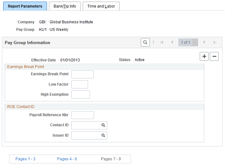Focus the Payroll Reference Nbr field
Viewport: 225px width, 165px height.
click(83, 115)
